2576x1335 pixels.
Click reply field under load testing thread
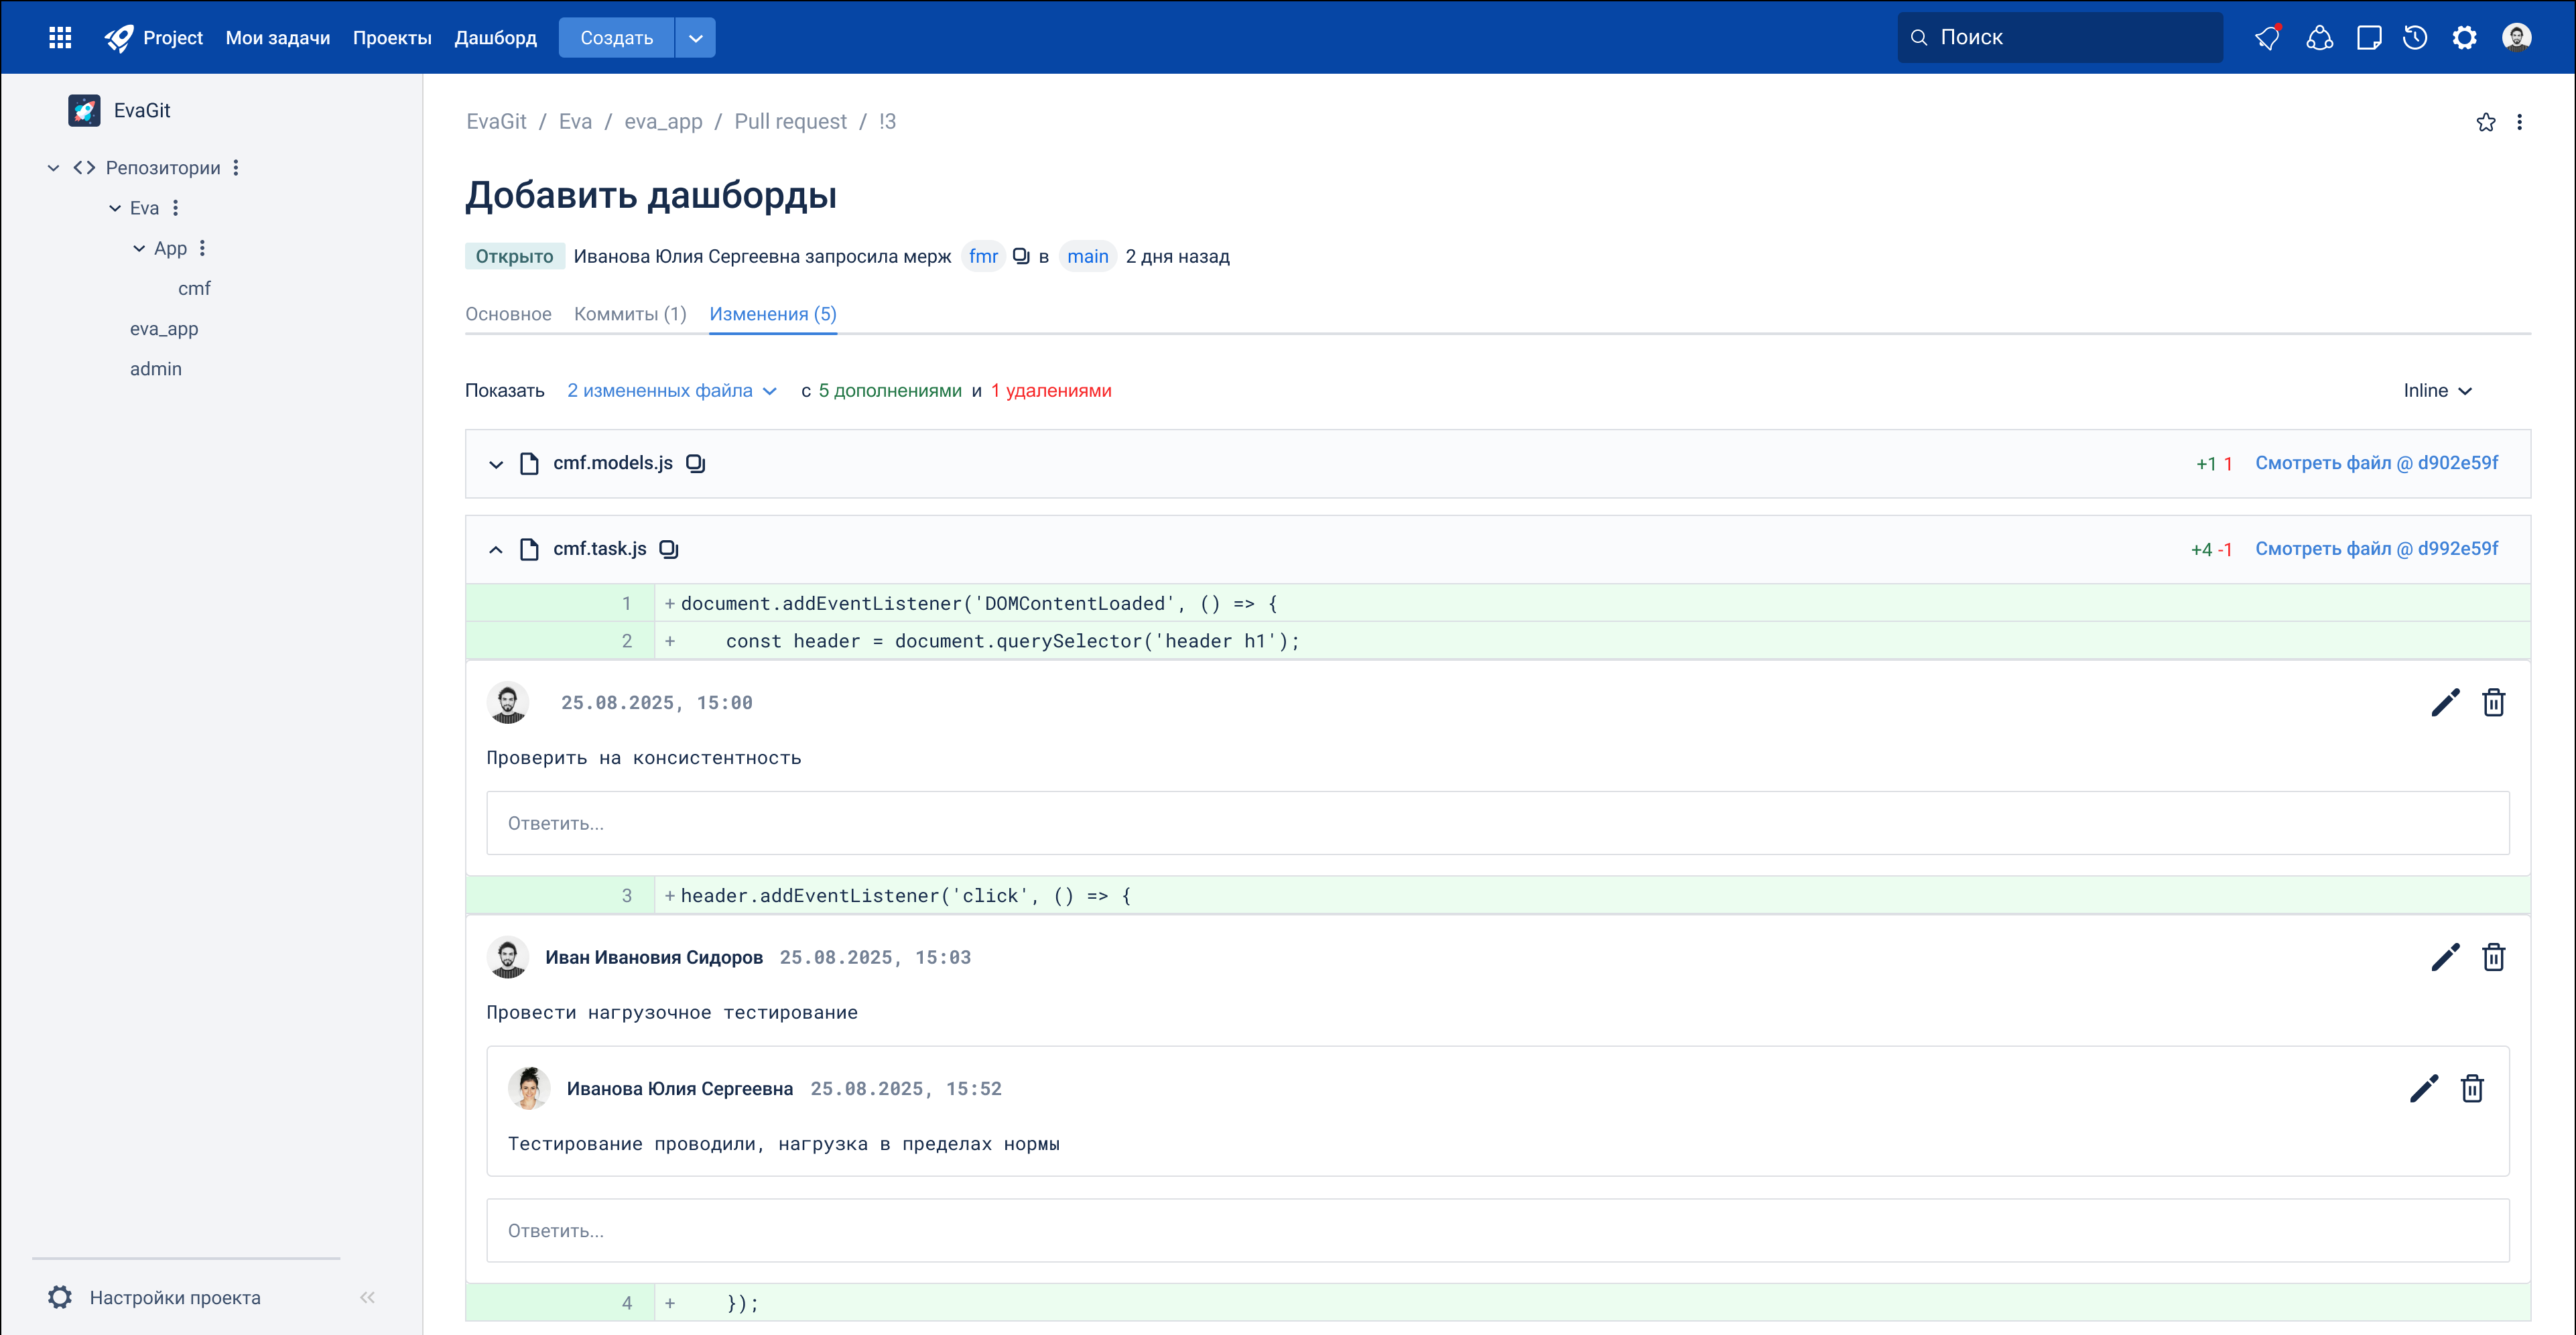click(x=1497, y=1230)
